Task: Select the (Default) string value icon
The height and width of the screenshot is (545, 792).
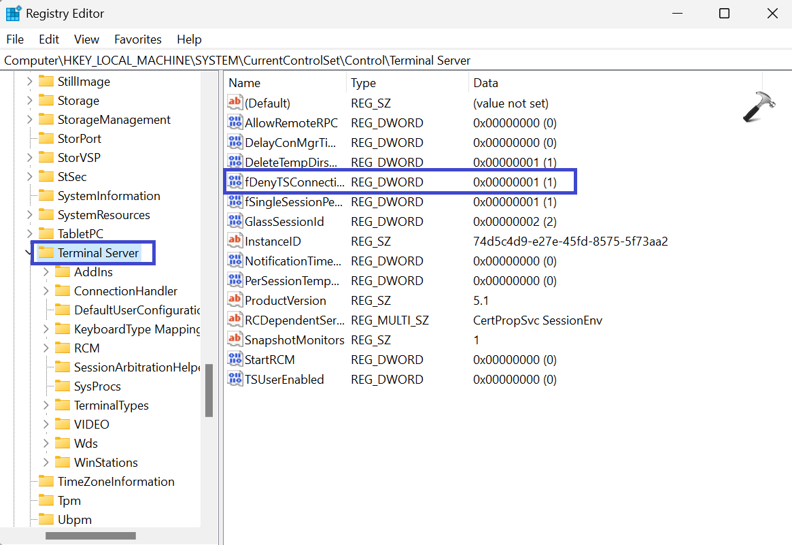Action: [x=235, y=103]
